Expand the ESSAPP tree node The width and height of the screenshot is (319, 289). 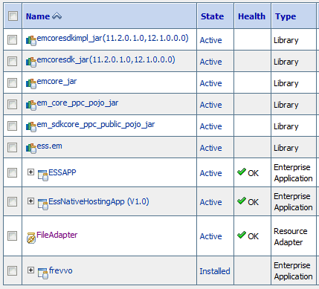pyautogui.click(x=30, y=172)
